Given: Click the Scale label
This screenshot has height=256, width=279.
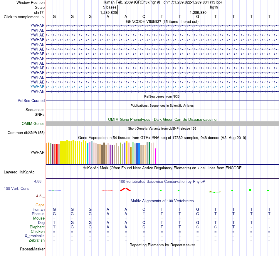Looking at the screenshot, I should pyautogui.click(x=40, y=8).
